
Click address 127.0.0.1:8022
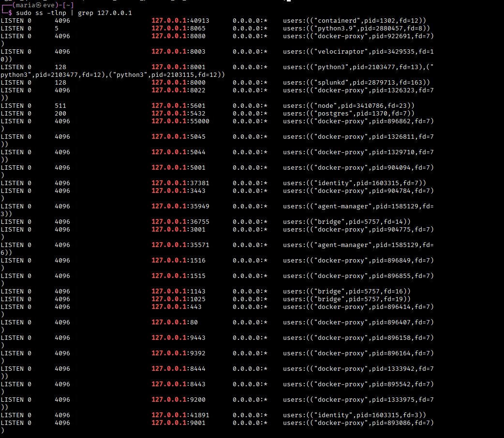178,90
